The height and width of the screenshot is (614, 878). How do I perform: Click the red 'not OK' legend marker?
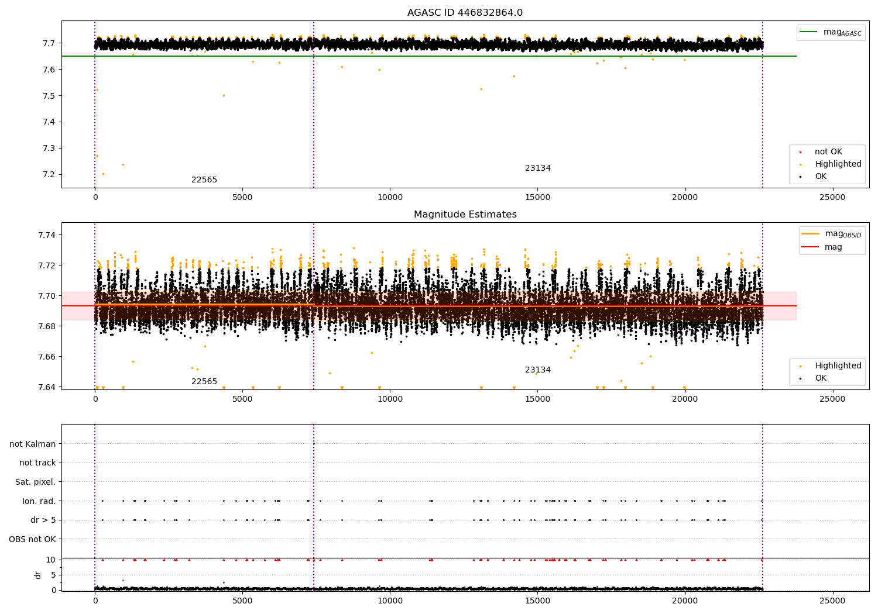click(x=800, y=152)
